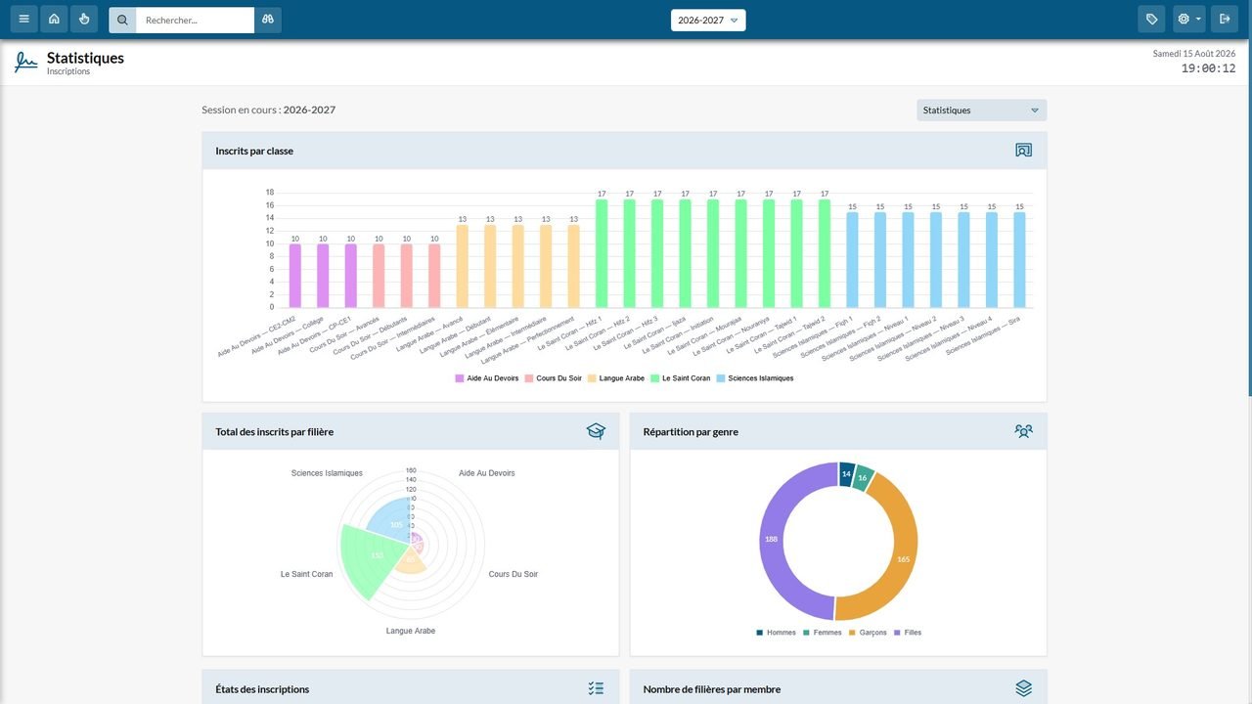Open the 2026-2027 session year dropdown
This screenshot has width=1252, height=704.
click(x=708, y=20)
